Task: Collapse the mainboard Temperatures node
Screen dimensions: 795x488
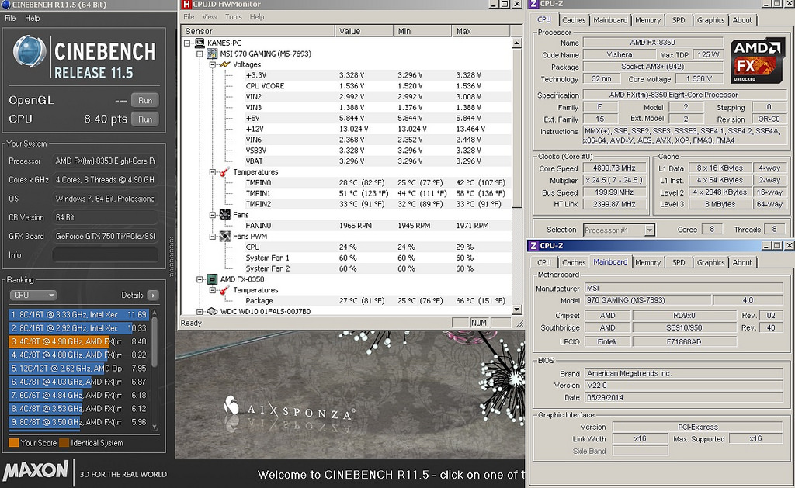Action: pyautogui.click(x=213, y=171)
